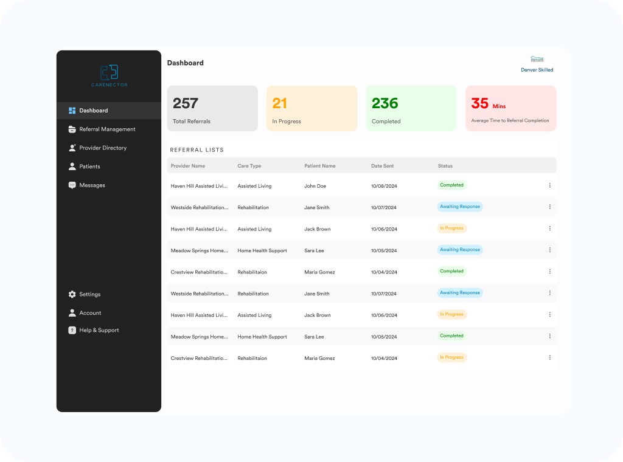Toggle the Completed status badge for John Doe
The width and height of the screenshot is (623, 462).
point(451,185)
